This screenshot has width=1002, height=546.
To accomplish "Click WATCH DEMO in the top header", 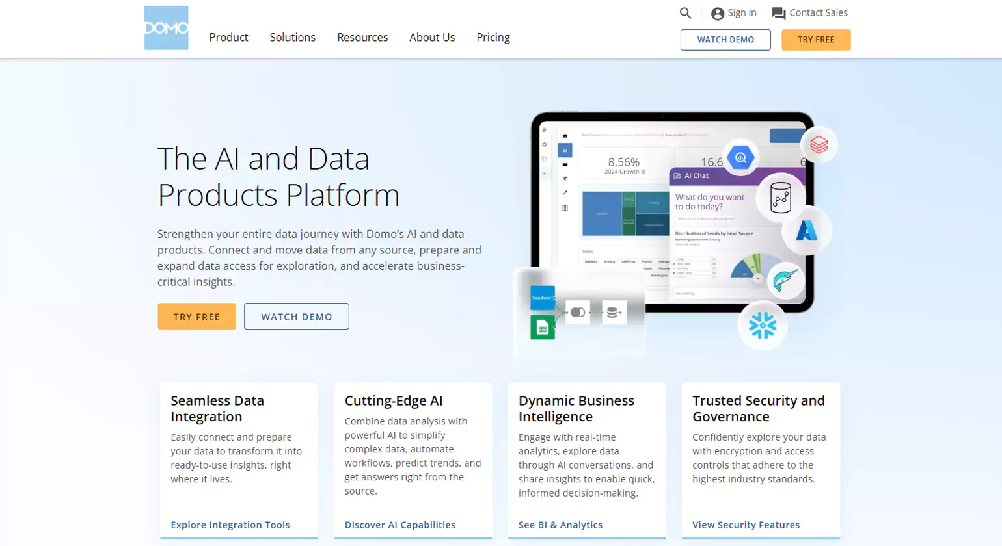I will (x=725, y=40).
